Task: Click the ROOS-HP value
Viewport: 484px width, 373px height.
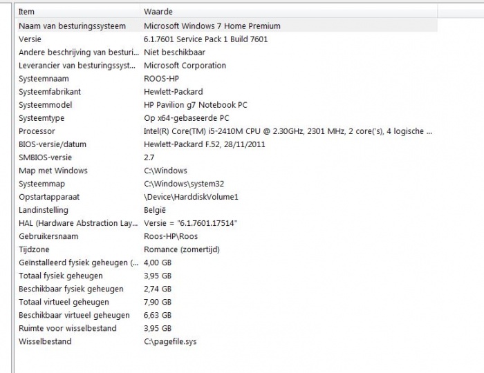Action: point(161,79)
